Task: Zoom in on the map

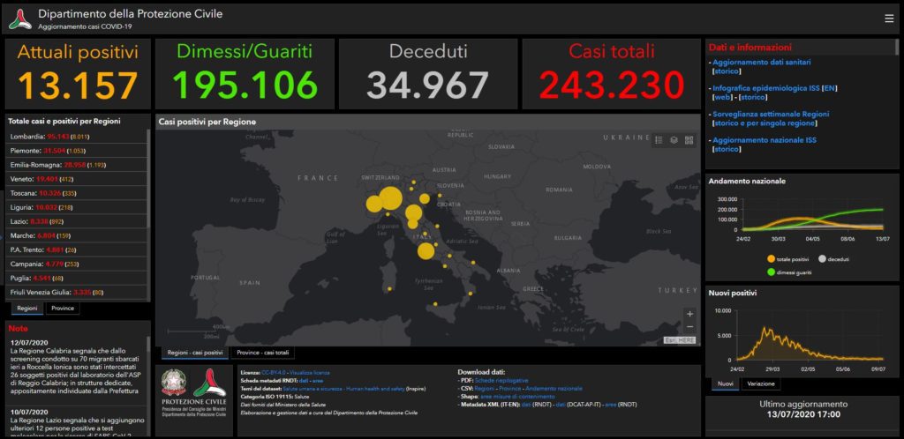Action: pyautogui.click(x=689, y=313)
